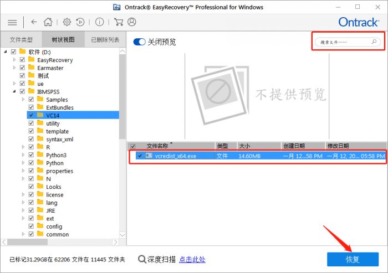Click the Ontrack logo
This screenshot has width=388, height=273.
359,22
